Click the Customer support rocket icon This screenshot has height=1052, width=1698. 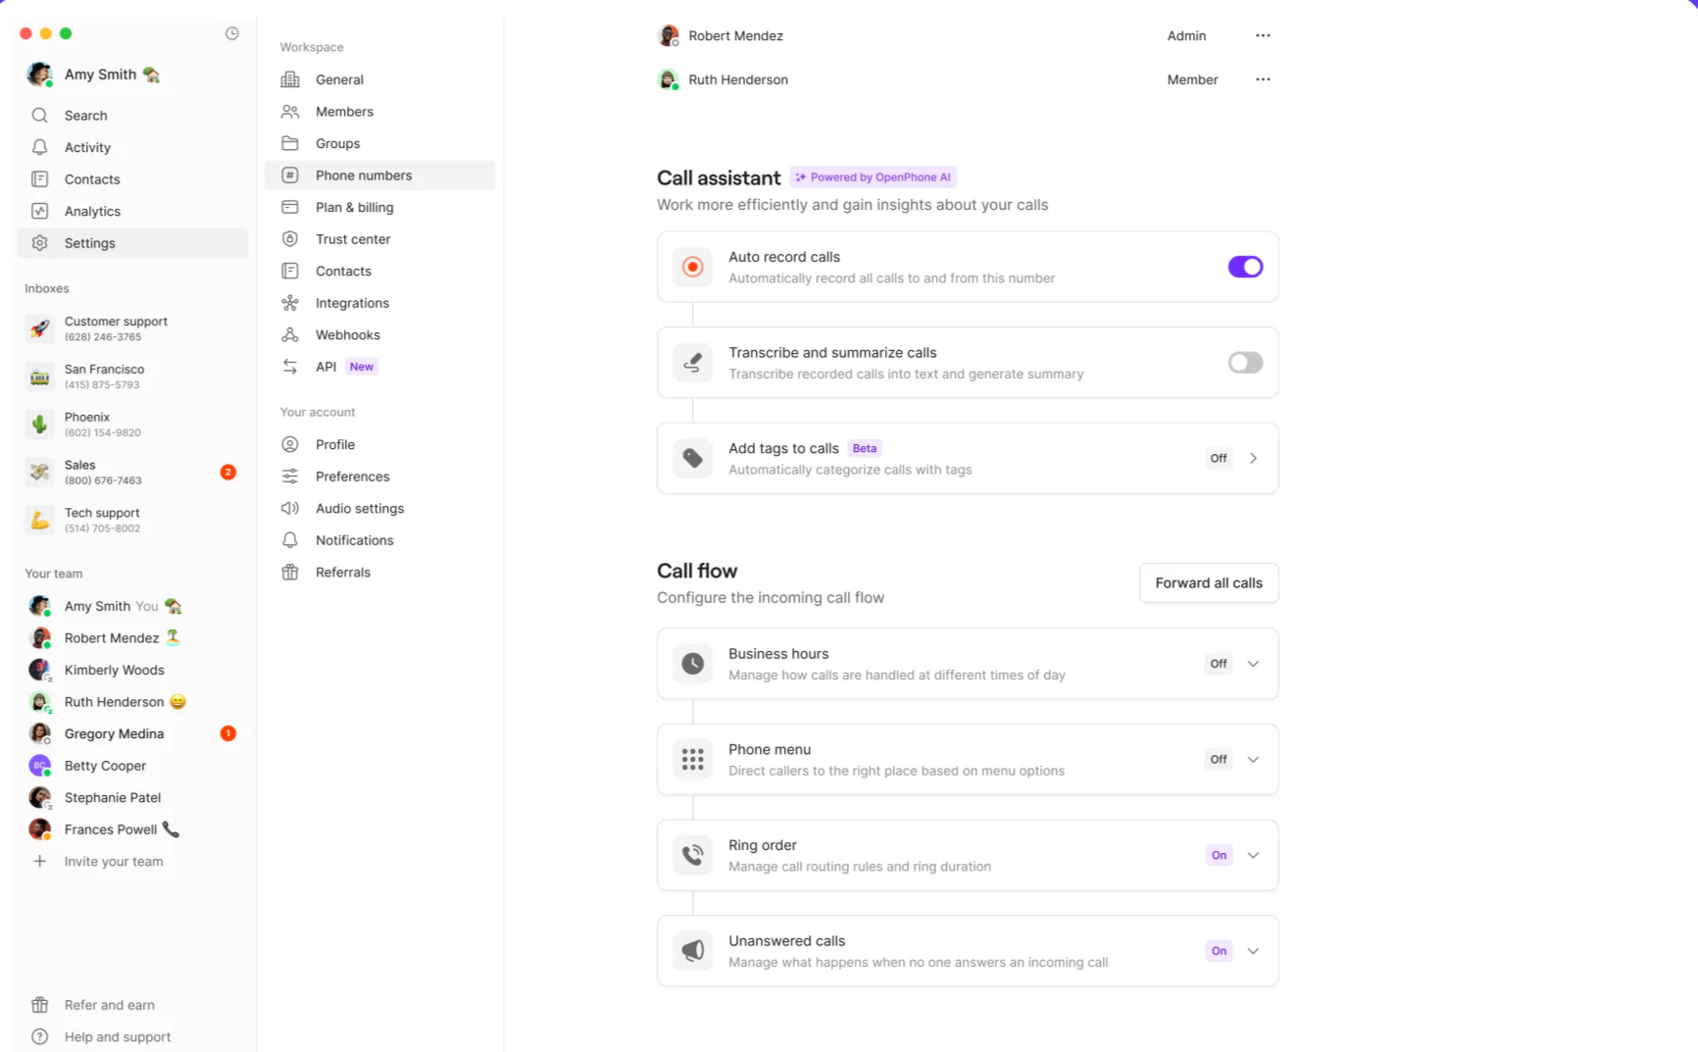coord(39,328)
